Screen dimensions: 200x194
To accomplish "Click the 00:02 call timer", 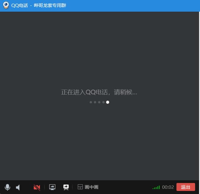I will [168, 187].
